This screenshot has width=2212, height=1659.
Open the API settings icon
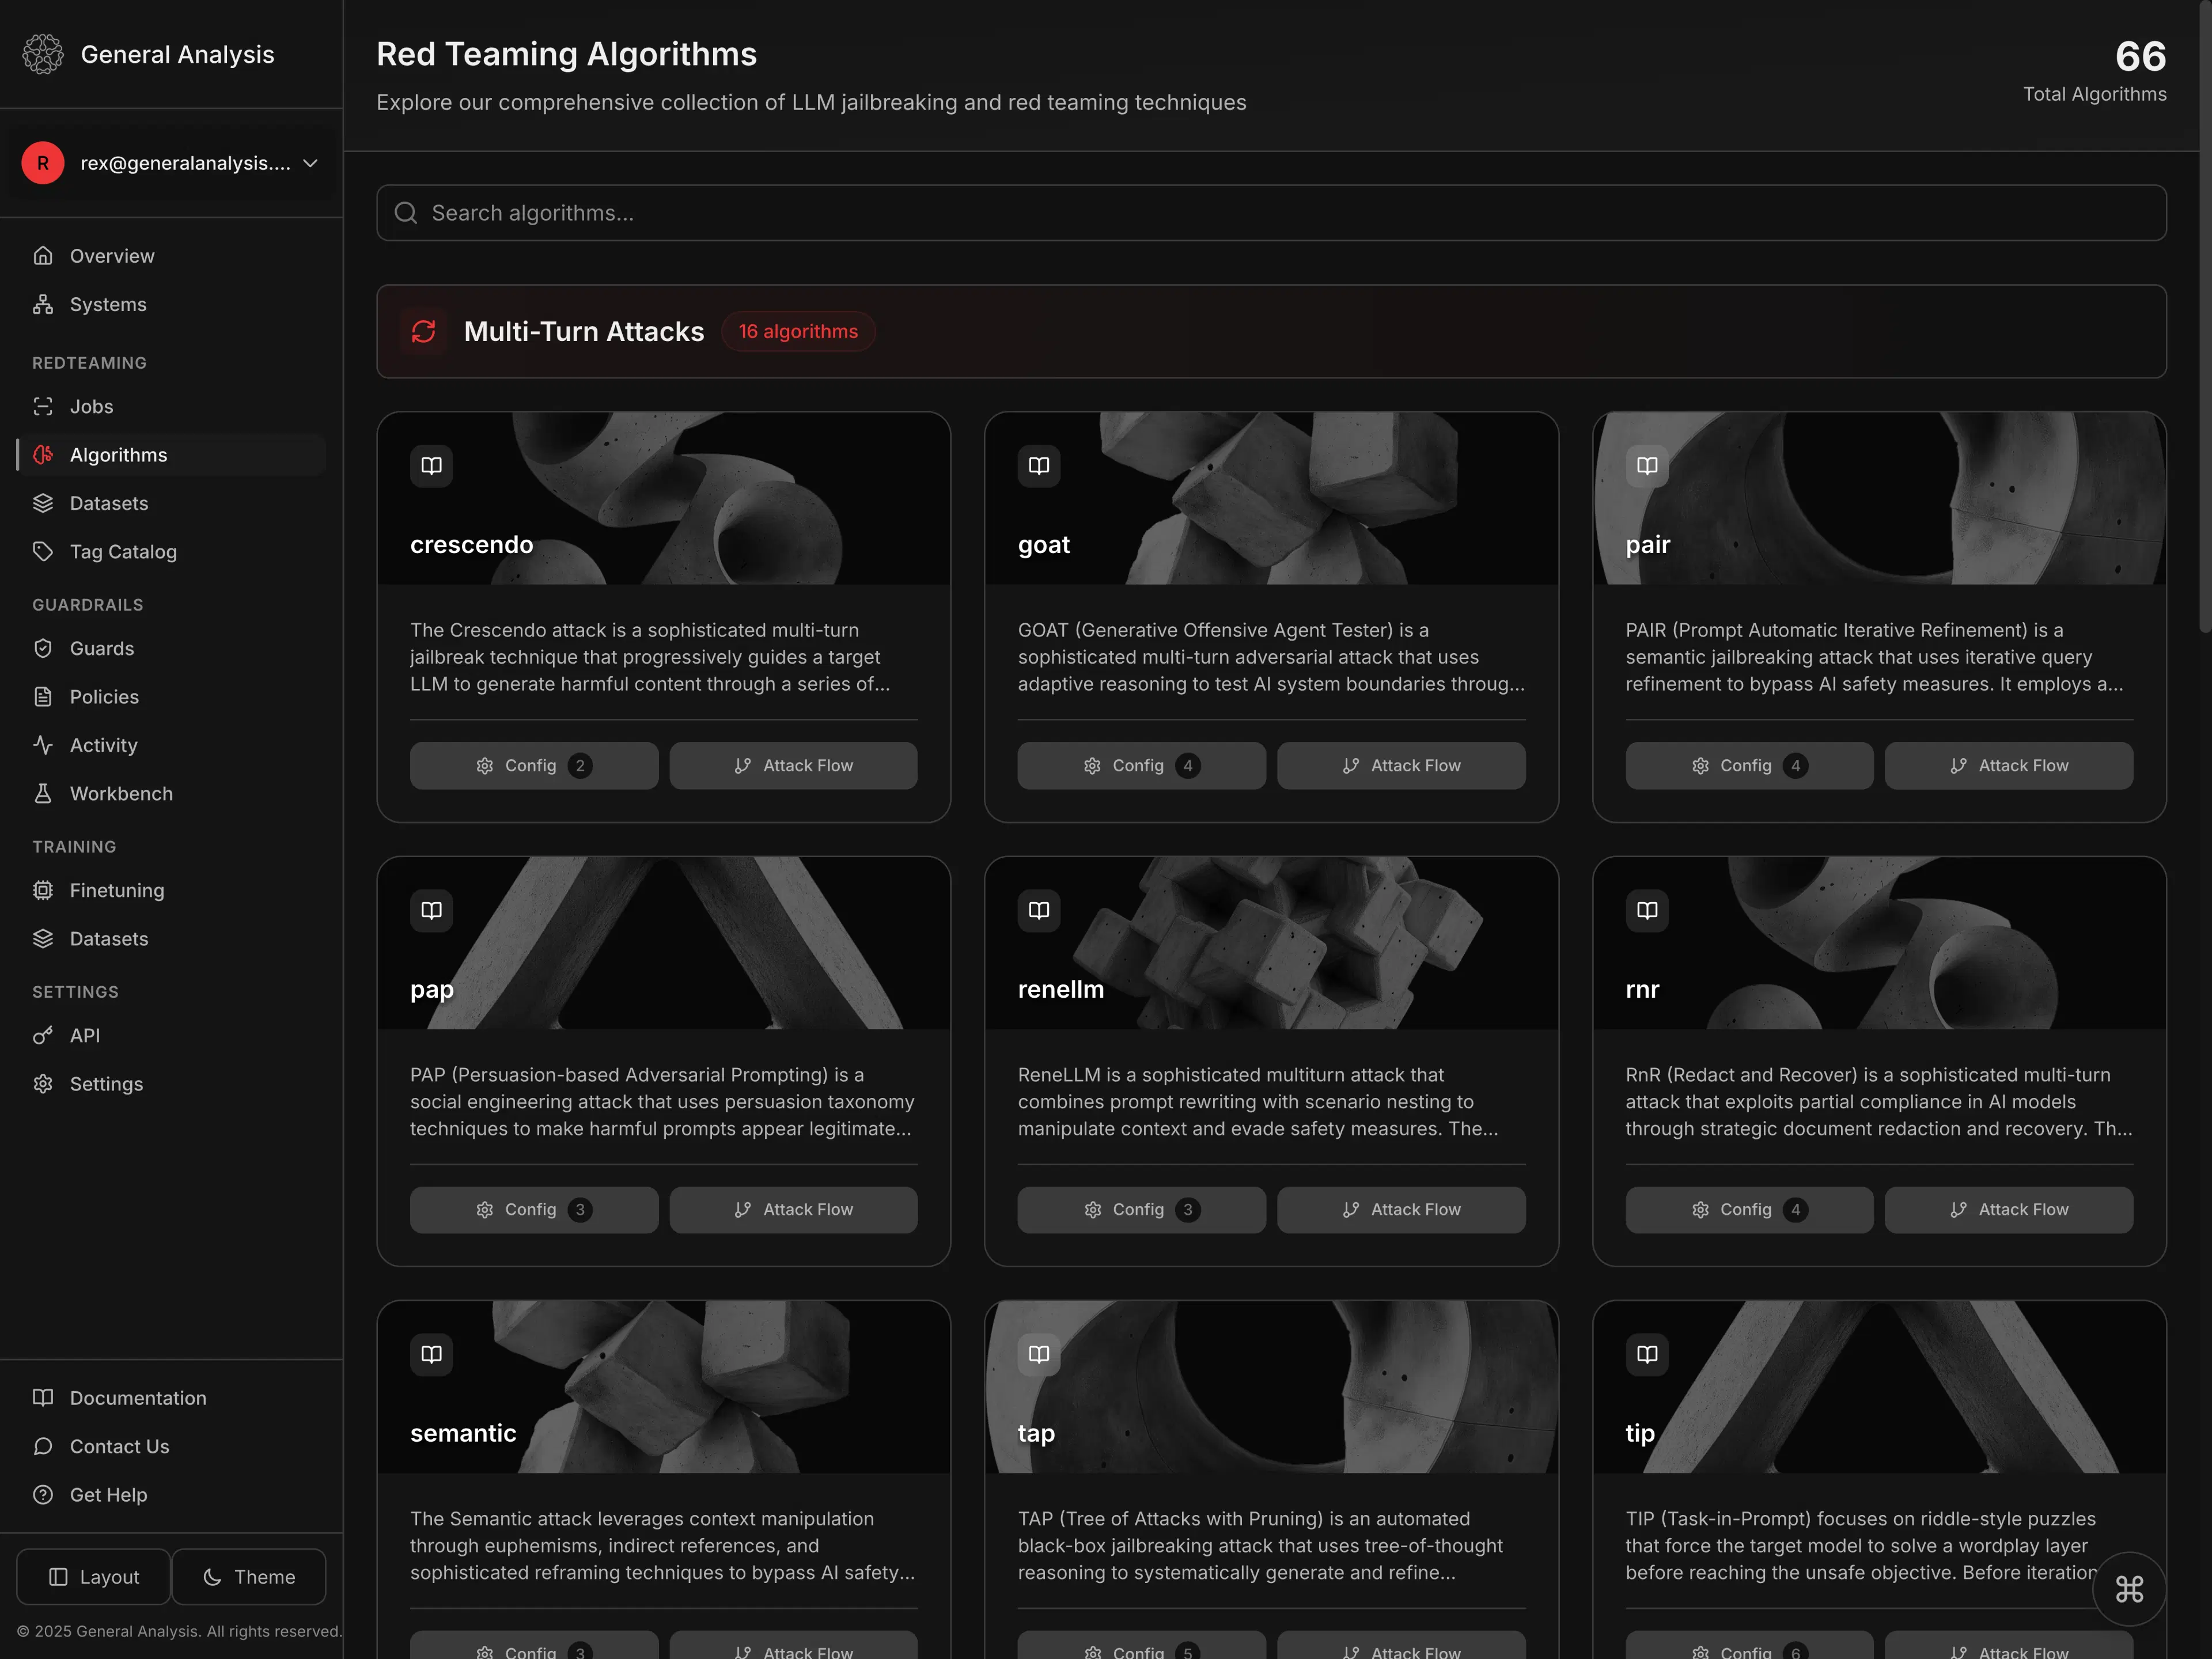pos(43,1035)
